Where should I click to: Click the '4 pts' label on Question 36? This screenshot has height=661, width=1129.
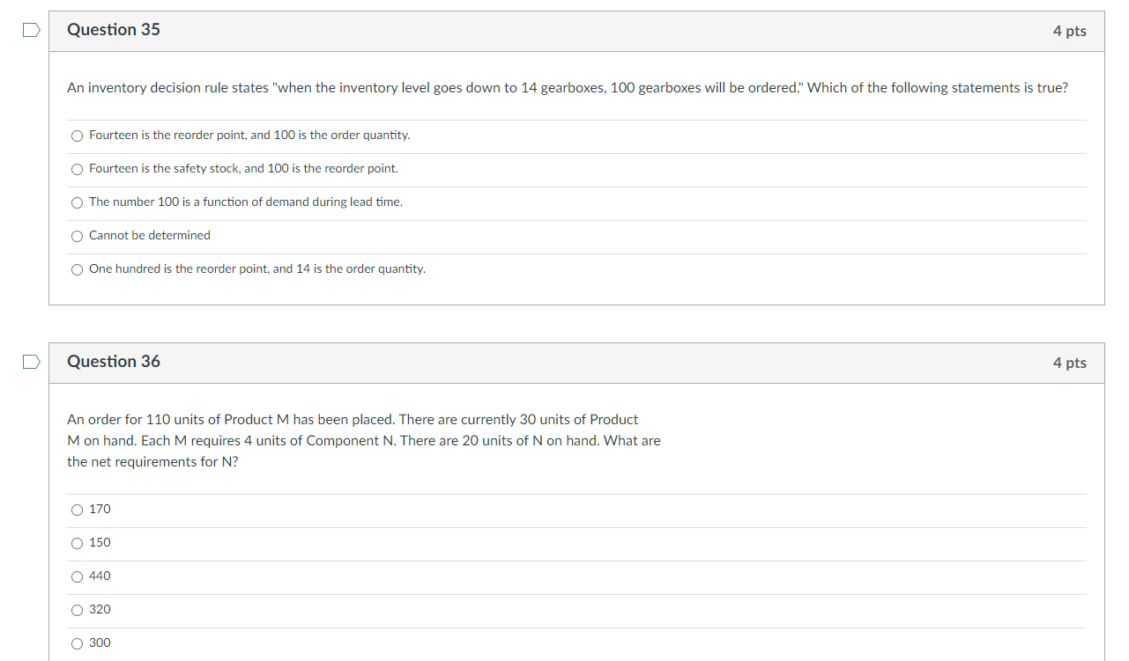[x=1070, y=362]
